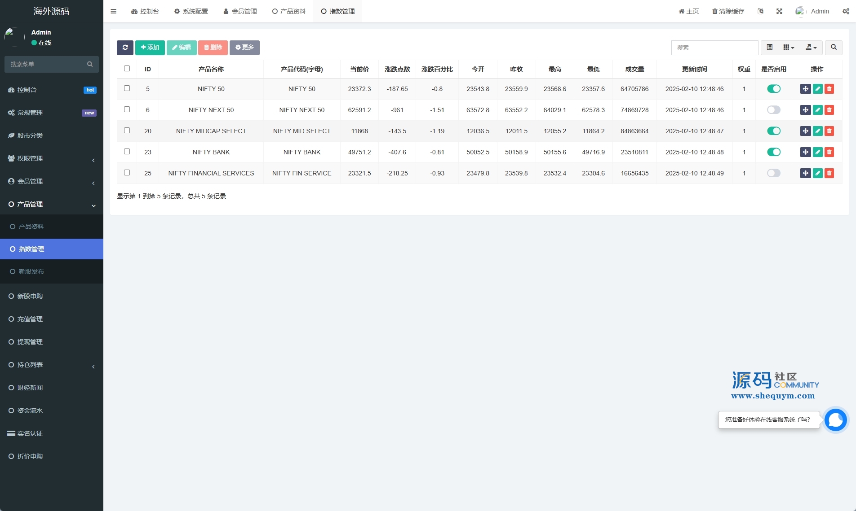856x511 pixels.
Task: Click the Admin avatar in the top bar
Action: tap(800, 11)
